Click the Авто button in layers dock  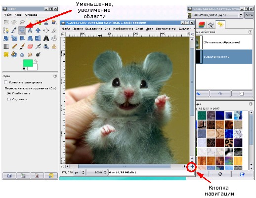click(x=249, y=15)
